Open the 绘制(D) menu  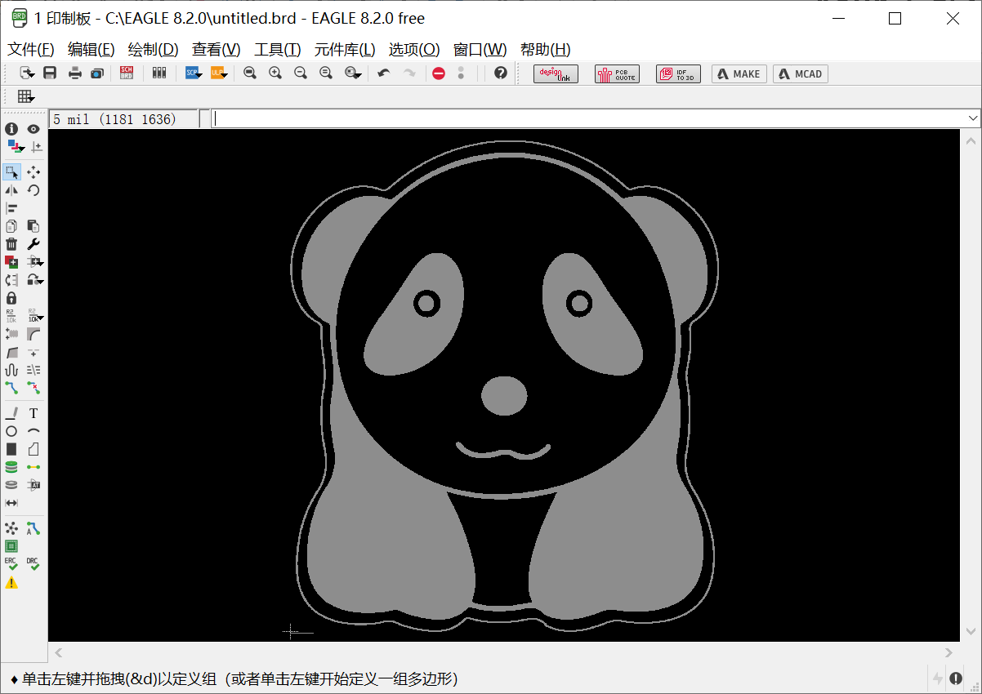click(x=153, y=49)
